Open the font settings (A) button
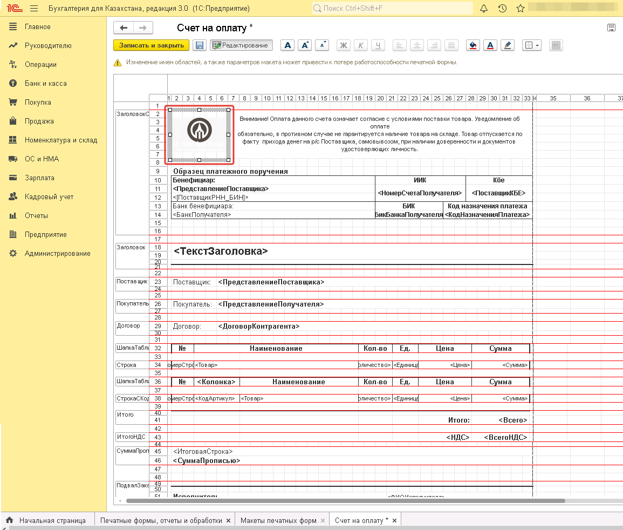The height and width of the screenshot is (530, 623). coord(287,45)
